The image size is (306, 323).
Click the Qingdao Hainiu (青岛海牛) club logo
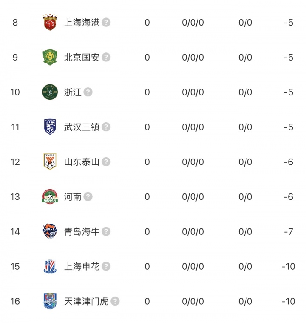coord(50,232)
